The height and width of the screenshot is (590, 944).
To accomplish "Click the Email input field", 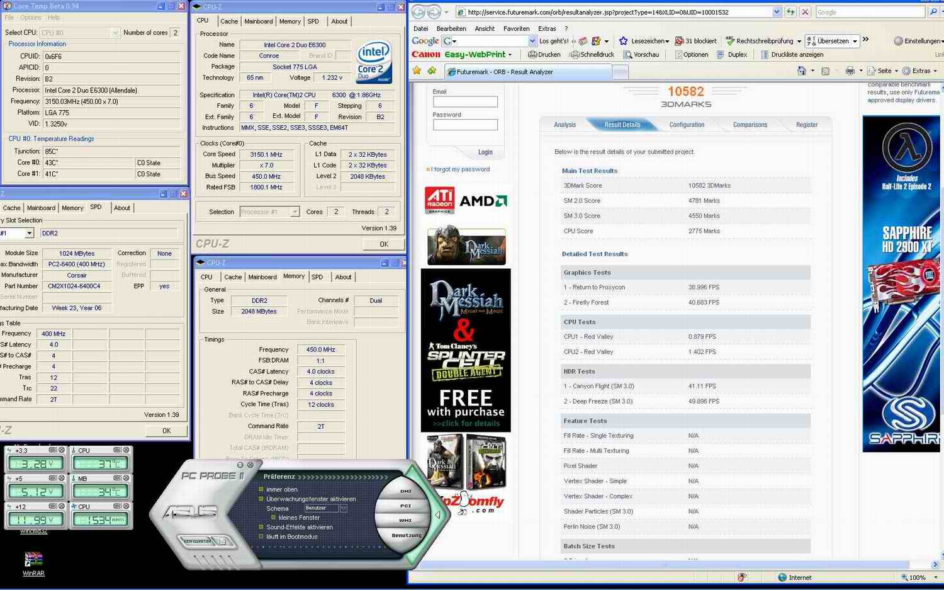I will click(465, 101).
